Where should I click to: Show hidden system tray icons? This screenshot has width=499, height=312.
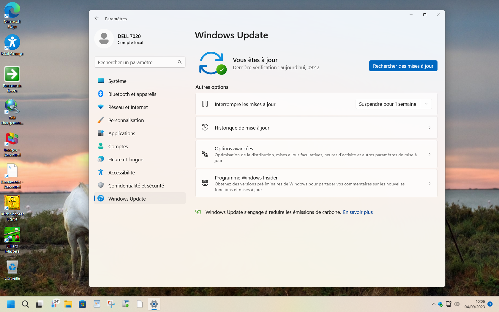click(x=433, y=304)
